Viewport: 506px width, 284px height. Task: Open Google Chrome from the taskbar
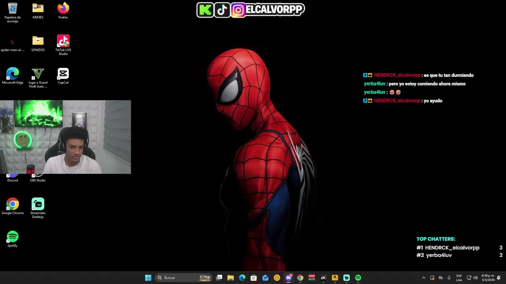[300, 278]
